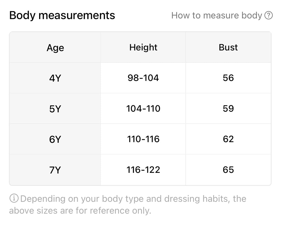Click the bust value 56
282x227 pixels.
(228, 78)
